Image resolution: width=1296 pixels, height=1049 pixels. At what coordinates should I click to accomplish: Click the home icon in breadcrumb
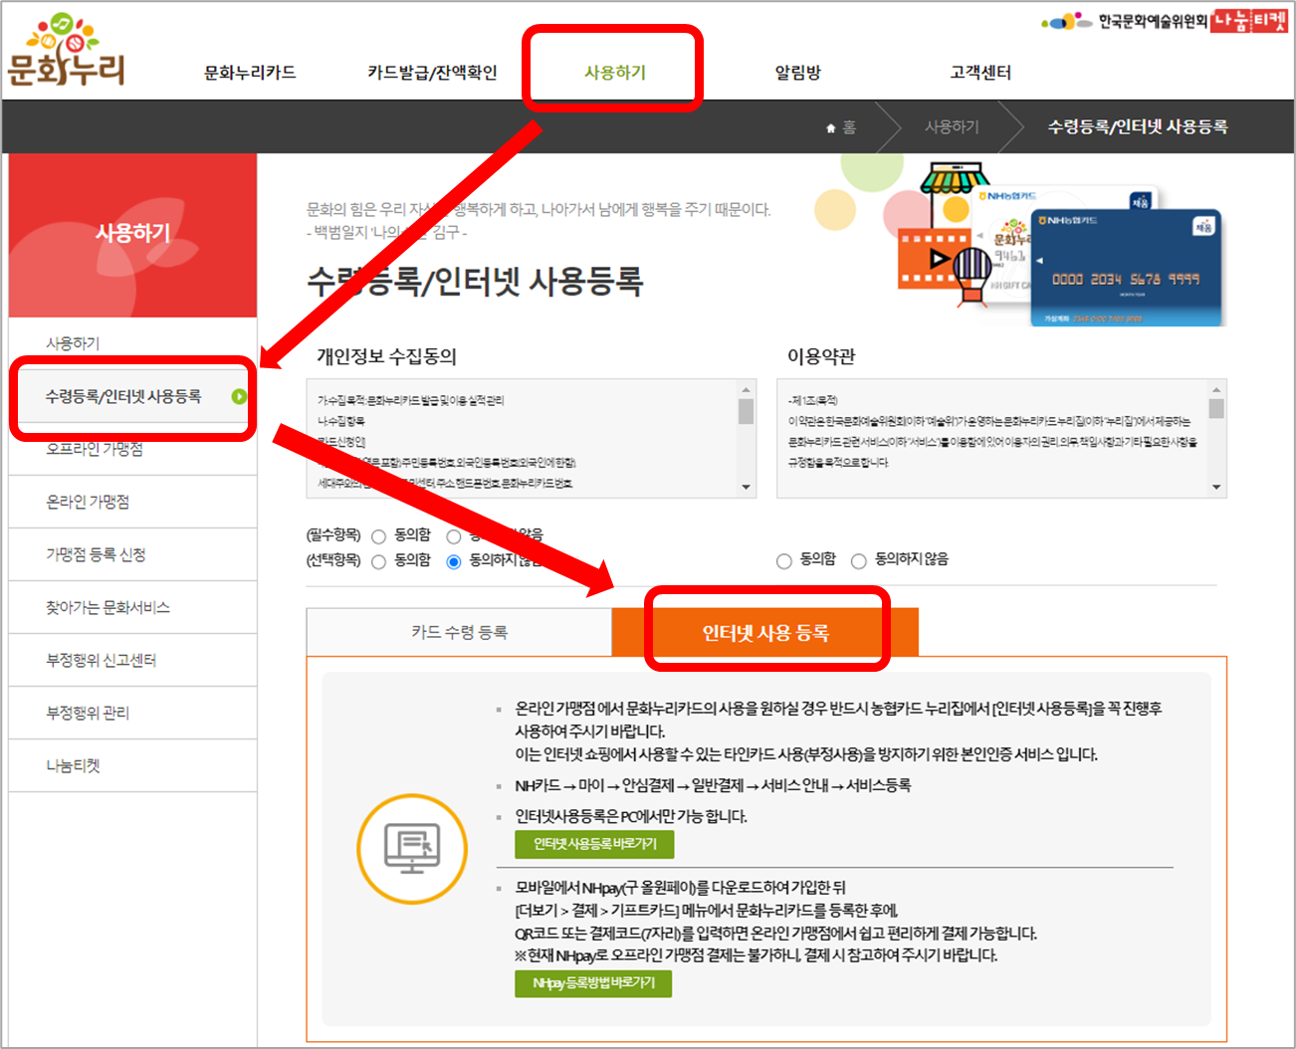click(x=831, y=127)
